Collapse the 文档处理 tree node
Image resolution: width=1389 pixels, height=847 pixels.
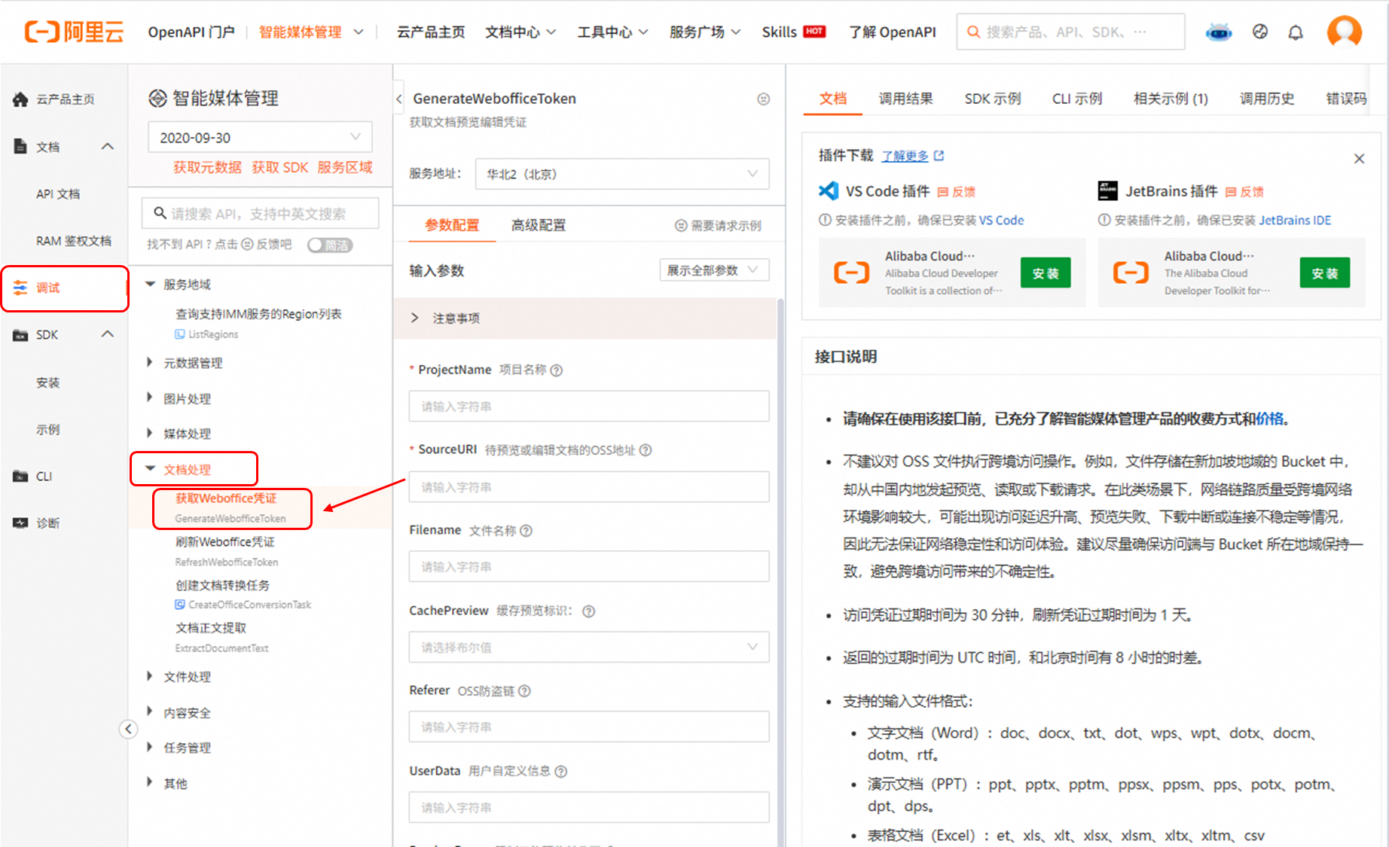pyautogui.click(x=150, y=468)
